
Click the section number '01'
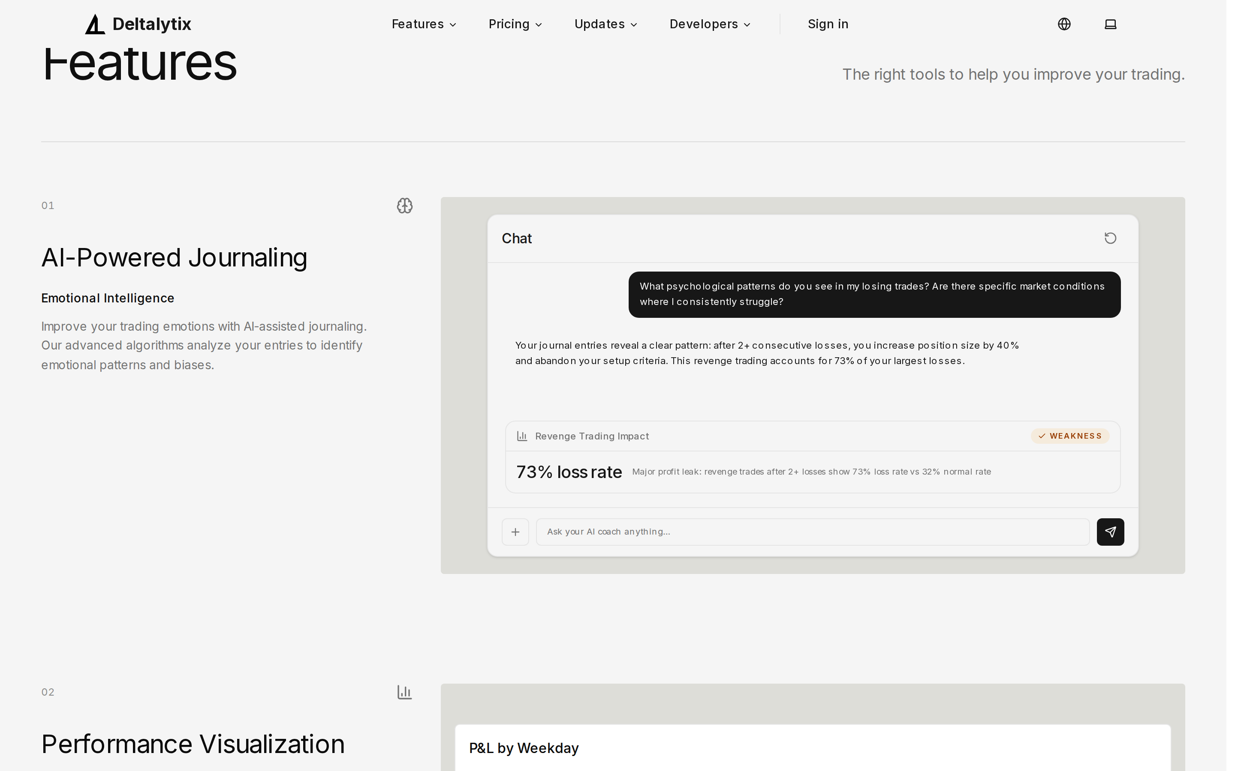point(48,206)
